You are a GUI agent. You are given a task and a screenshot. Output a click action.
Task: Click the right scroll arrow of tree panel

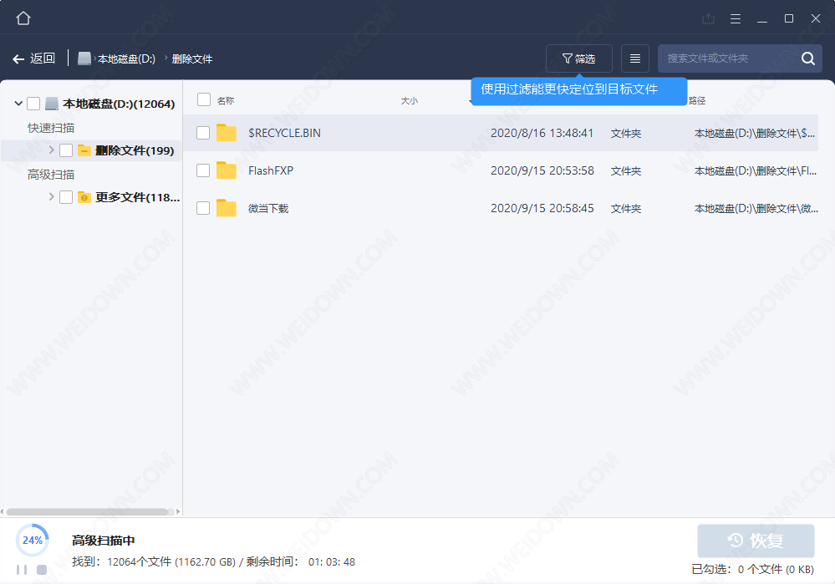point(178,511)
